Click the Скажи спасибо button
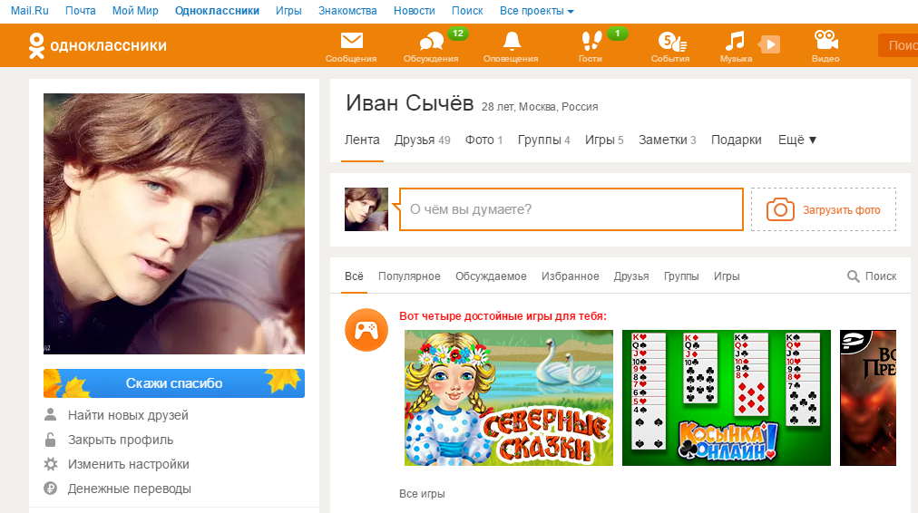This screenshot has width=918, height=513. click(x=174, y=383)
